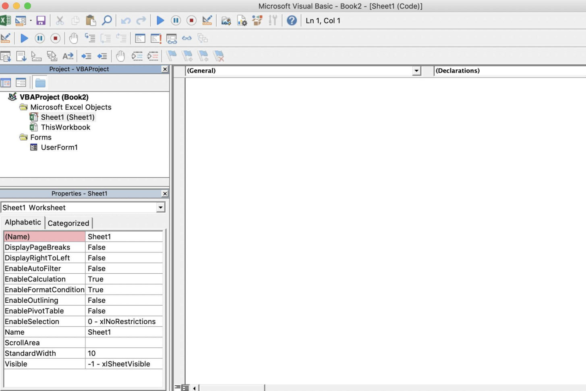The height and width of the screenshot is (391, 586).
Task: Click the Step Into icon
Action: pos(90,38)
